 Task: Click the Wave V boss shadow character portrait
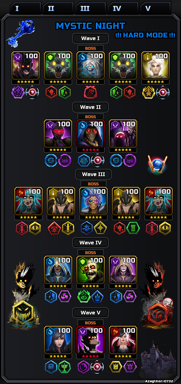90,340
